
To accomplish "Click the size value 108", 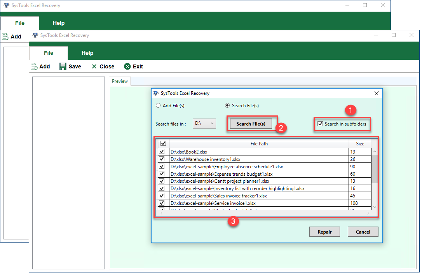I will (354, 203).
